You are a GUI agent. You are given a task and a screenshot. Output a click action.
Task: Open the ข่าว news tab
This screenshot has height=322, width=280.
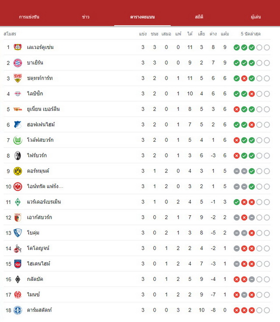click(86, 17)
